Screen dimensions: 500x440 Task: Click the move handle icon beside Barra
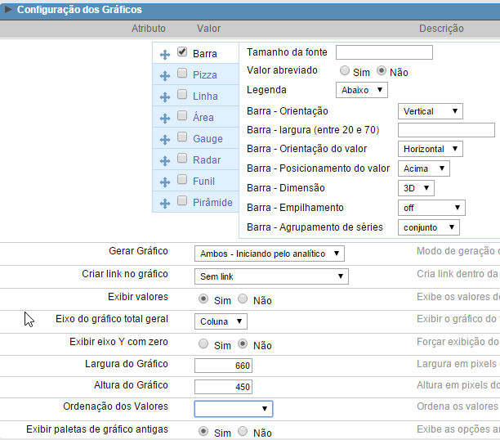(x=165, y=54)
